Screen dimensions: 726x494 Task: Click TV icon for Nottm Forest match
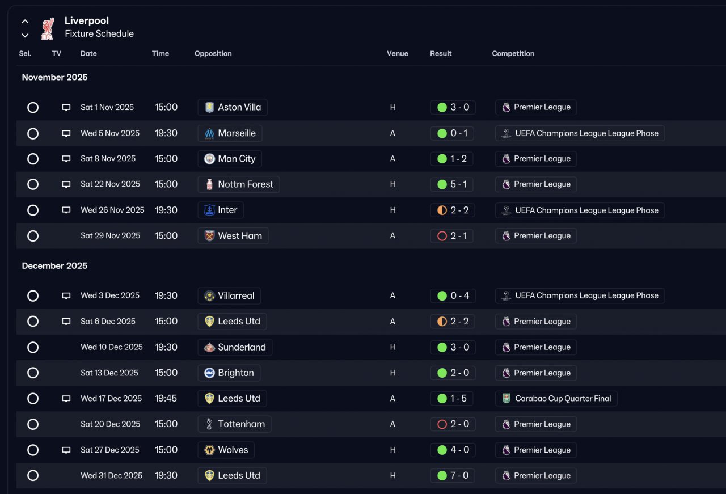[66, 184]
